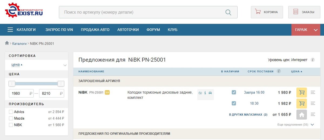
Task: Click the Завтра 16:00 delivery time
Action: (x=254, y=92)
